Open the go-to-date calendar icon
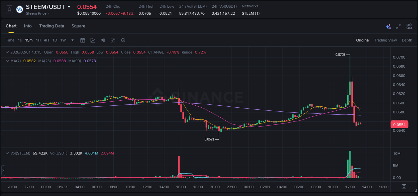Image resolution: width=418 pixels, height=196 pixels. pos(83,40)
